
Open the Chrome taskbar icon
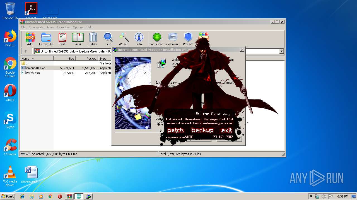pyautogui.click(x=50, y=196)
